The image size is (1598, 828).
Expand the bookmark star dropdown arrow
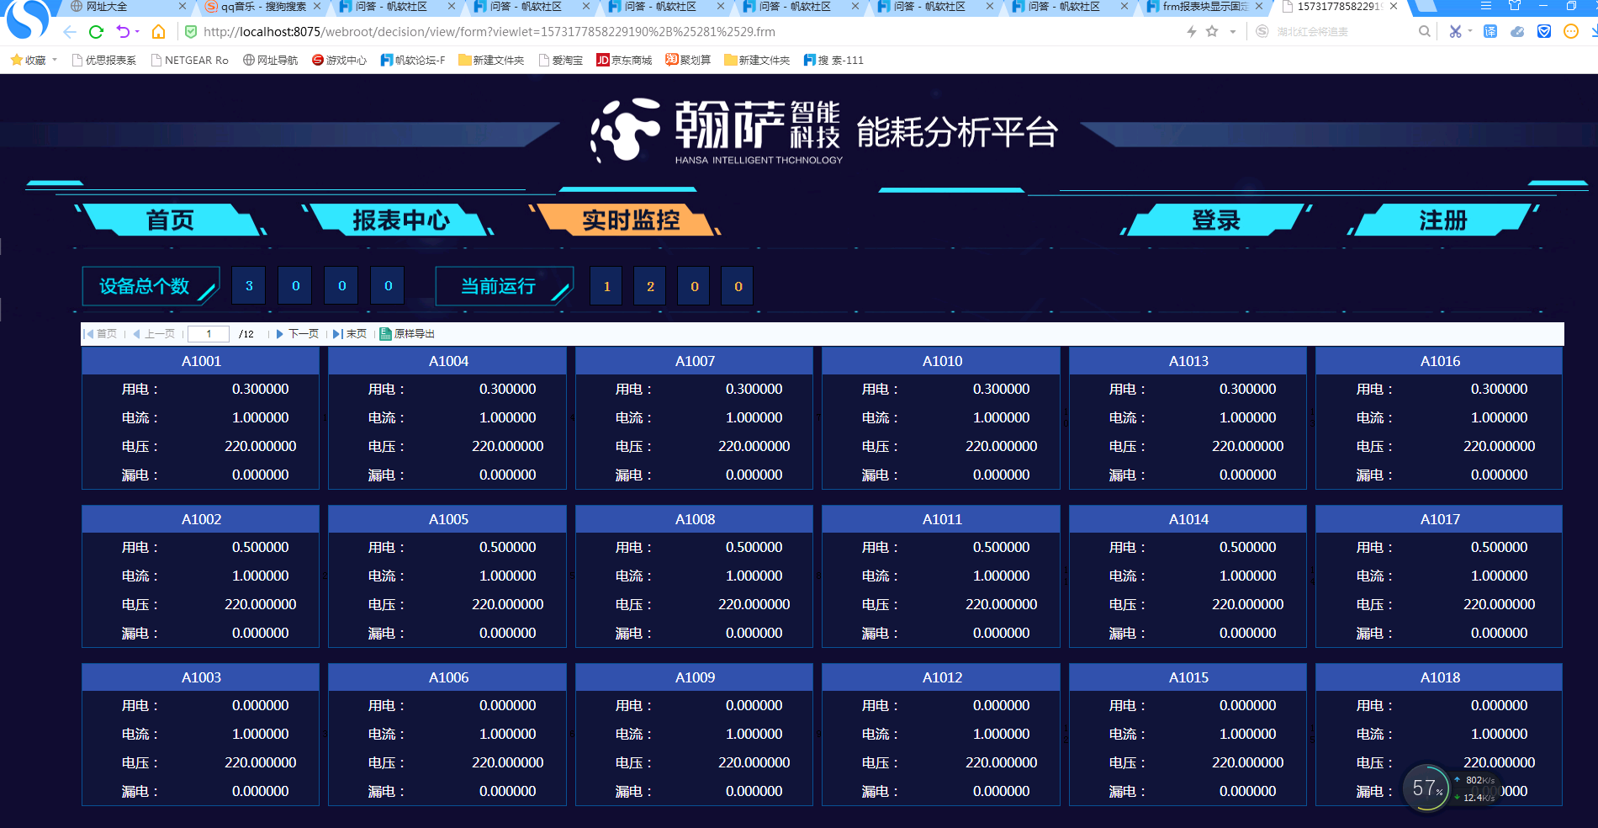[1233, 32]
